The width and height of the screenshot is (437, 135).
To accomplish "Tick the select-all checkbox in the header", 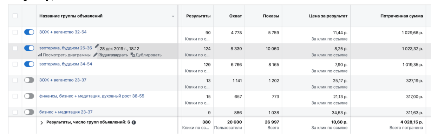I will click(15, 16).
